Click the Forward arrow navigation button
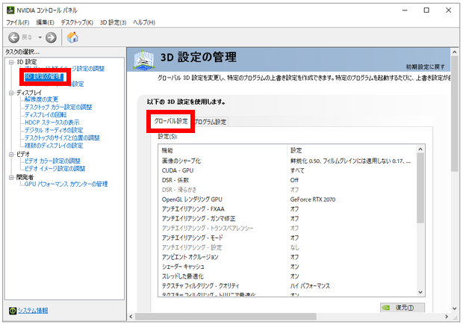 51,37
